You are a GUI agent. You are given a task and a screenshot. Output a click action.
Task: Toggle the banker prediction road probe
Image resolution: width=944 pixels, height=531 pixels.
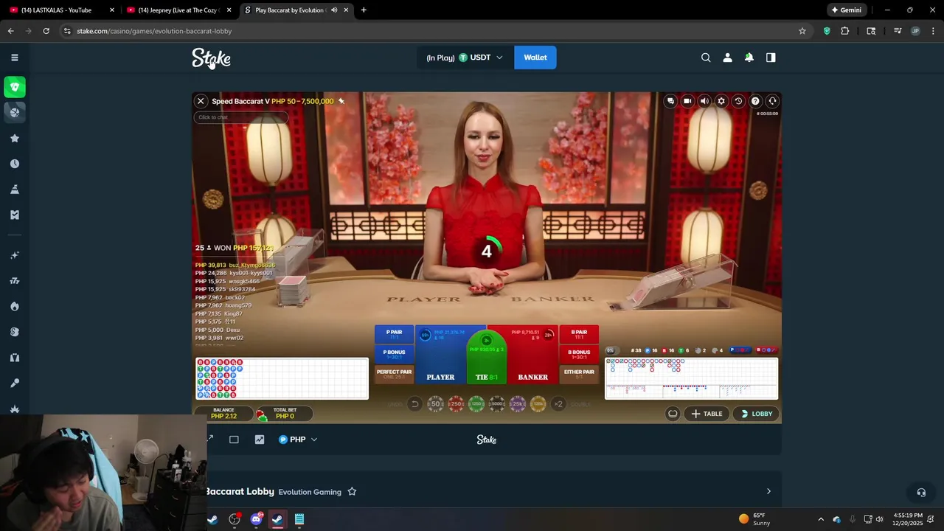766,350
